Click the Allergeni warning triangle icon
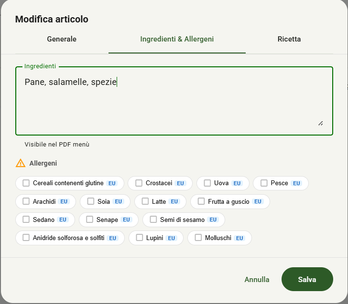The width and height of the screenshot is (348, 304). point(21,163)
